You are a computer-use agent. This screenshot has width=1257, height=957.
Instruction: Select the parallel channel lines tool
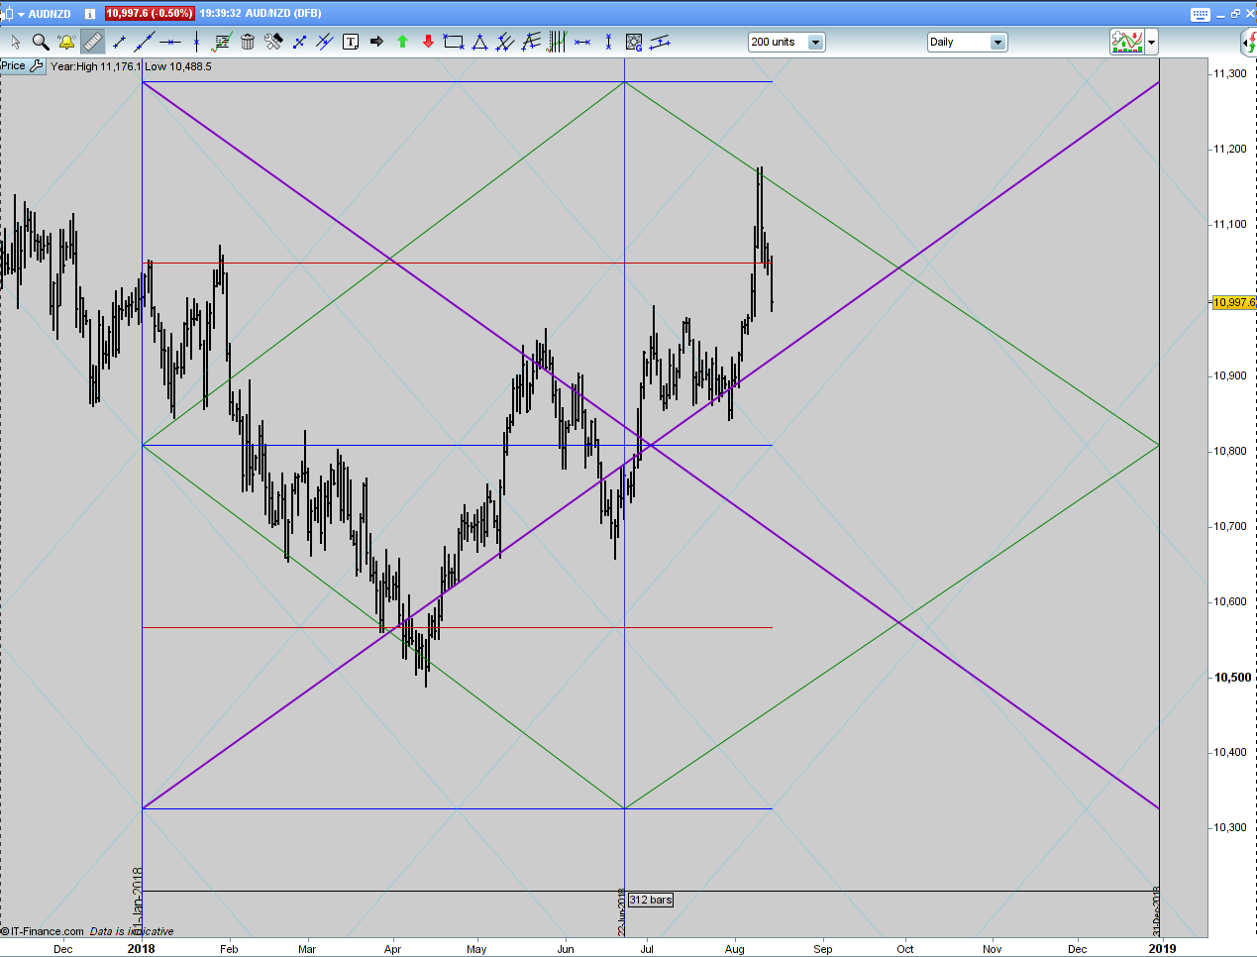coord(325,42)
